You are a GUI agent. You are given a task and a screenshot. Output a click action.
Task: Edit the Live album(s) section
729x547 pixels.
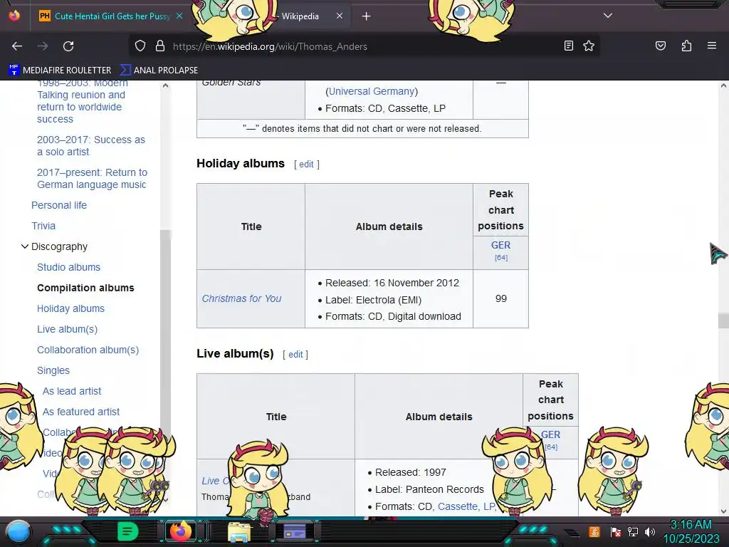click(295, 355)
